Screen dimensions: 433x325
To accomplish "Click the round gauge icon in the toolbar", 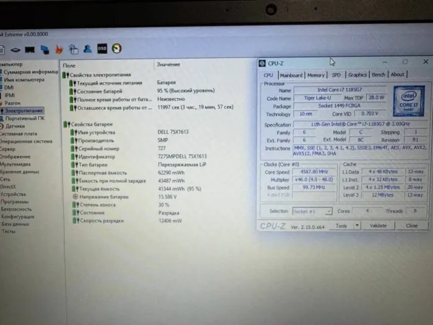I will click(116, 48).
